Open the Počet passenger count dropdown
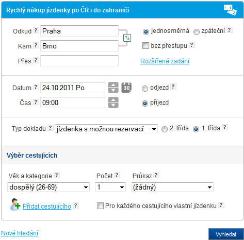This screenshot has height=240, width=244. [110, 187]
